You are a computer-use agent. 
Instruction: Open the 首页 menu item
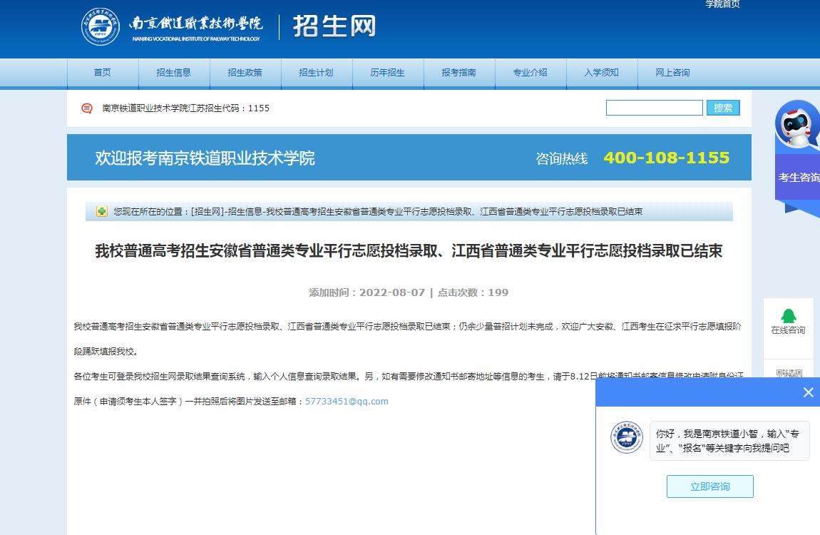[x=103, y=73]
